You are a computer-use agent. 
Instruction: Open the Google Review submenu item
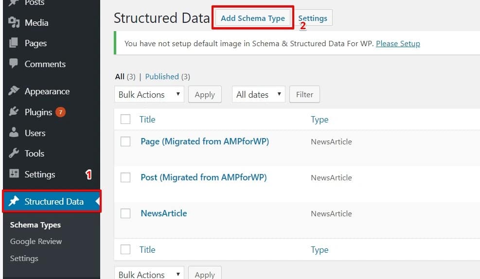tap(36, 242)
